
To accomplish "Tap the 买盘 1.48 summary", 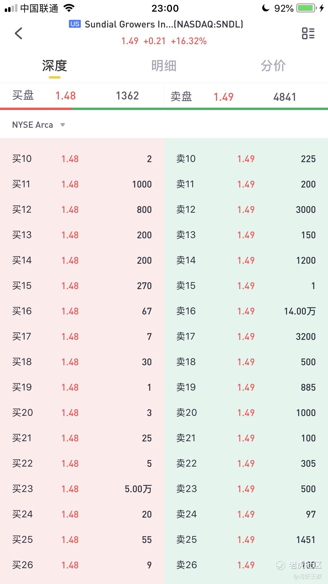I will [82, 96].
